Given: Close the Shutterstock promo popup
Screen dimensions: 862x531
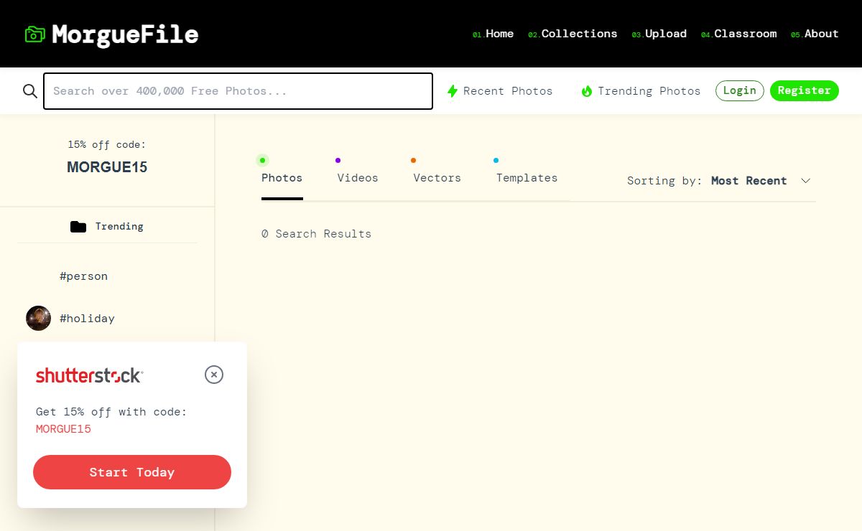Looking at the screenshot, I should click(x=214, y=375).
